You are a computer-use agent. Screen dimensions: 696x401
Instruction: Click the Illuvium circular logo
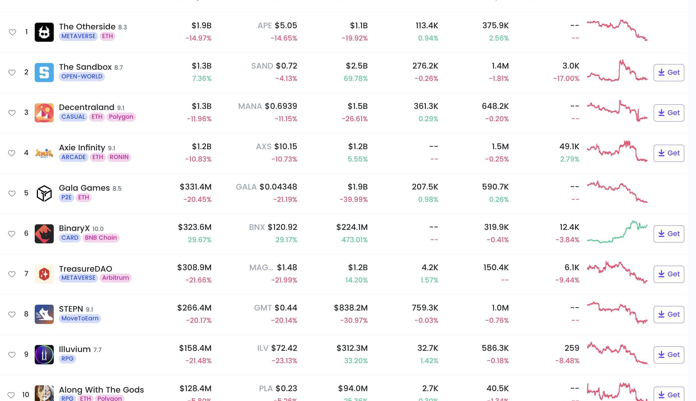point(44,355)
